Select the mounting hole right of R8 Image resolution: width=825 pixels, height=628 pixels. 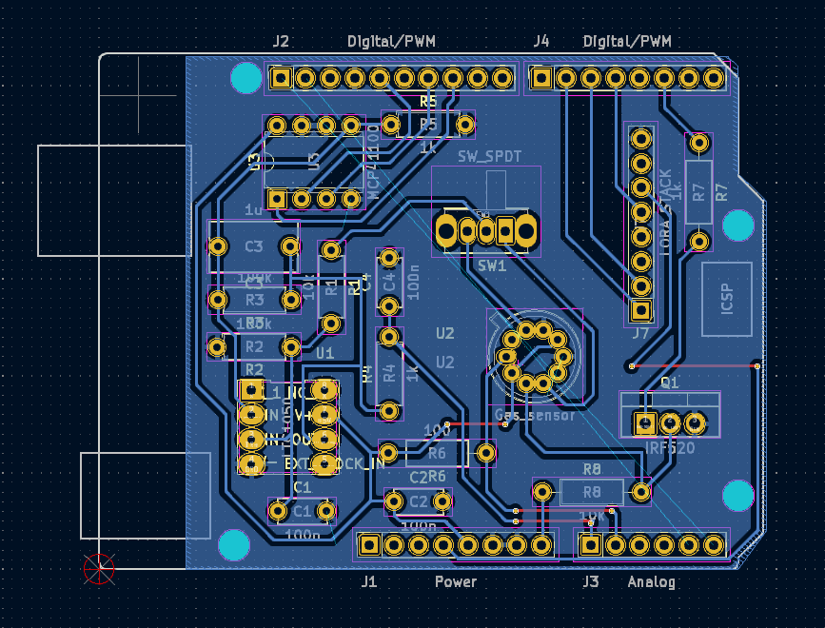(738, 496)
